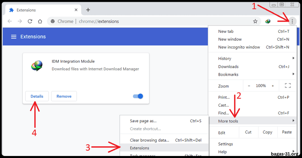The image size is (302, 158).
Task: Bookmark this page with the star icon
Action: coord(255,21)
